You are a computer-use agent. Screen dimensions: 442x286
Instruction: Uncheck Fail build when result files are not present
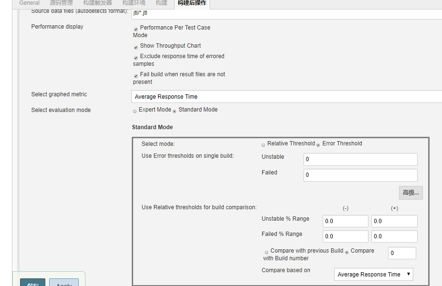pyautogui.click(x=136, y=75)
